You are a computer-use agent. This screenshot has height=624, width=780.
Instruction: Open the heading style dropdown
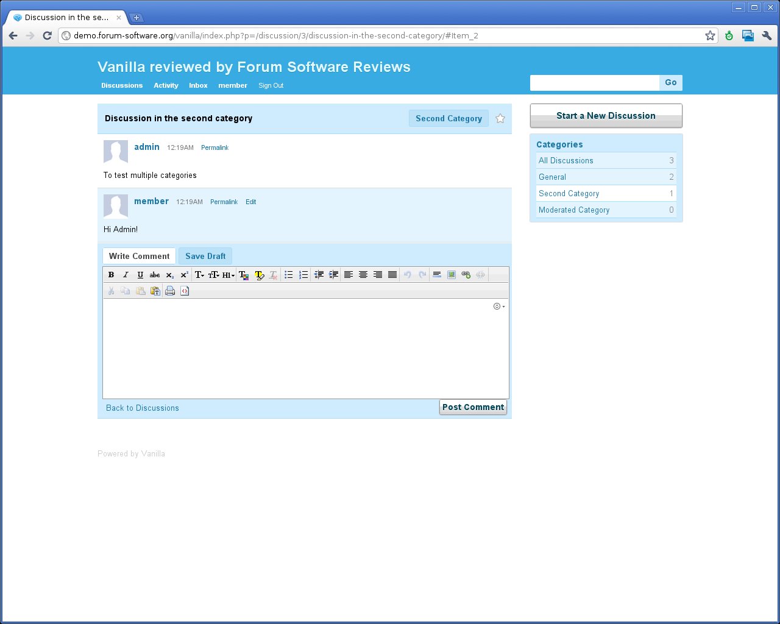tap(229, 275)
